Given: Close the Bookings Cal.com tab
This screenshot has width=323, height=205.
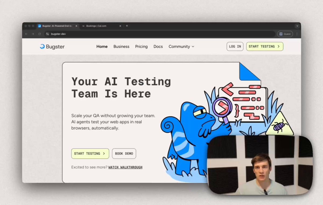Looking at the screenshot, I should (x=120, y=26).
